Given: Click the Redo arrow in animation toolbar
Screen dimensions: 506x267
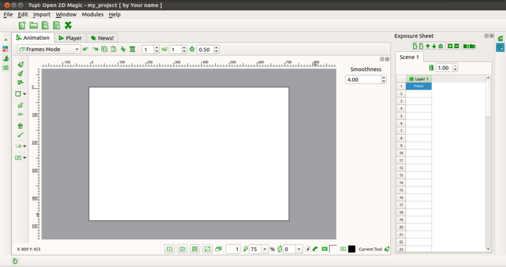Looking at the screenshot, I should coord(96,49).
